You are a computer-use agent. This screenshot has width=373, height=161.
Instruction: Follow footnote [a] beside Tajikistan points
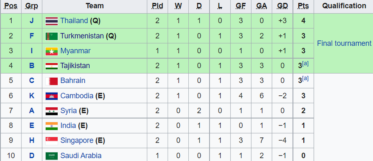[x=305, y=64]
